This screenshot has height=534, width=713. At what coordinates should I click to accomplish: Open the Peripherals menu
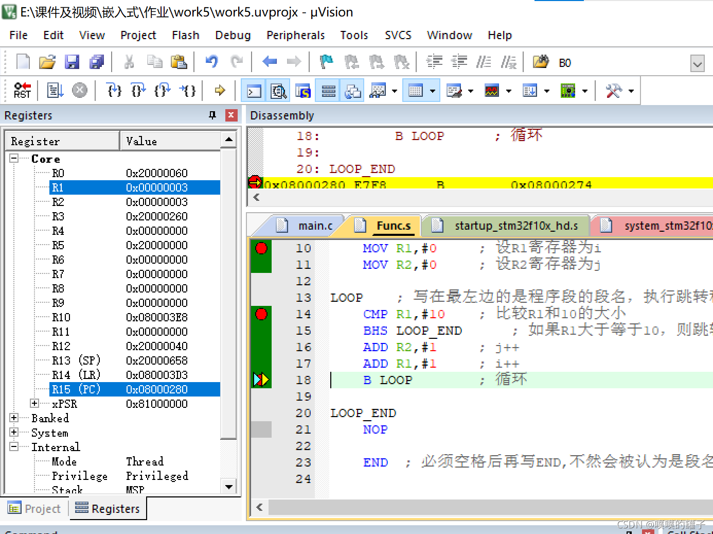tap(295, 35)
